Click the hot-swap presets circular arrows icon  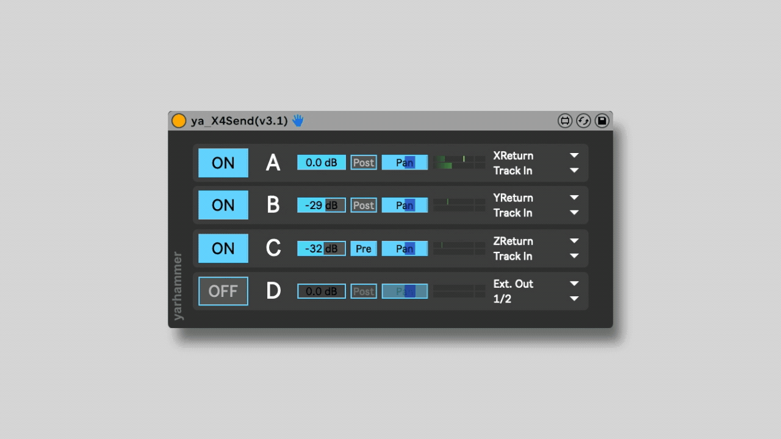[x=583, y=121]
